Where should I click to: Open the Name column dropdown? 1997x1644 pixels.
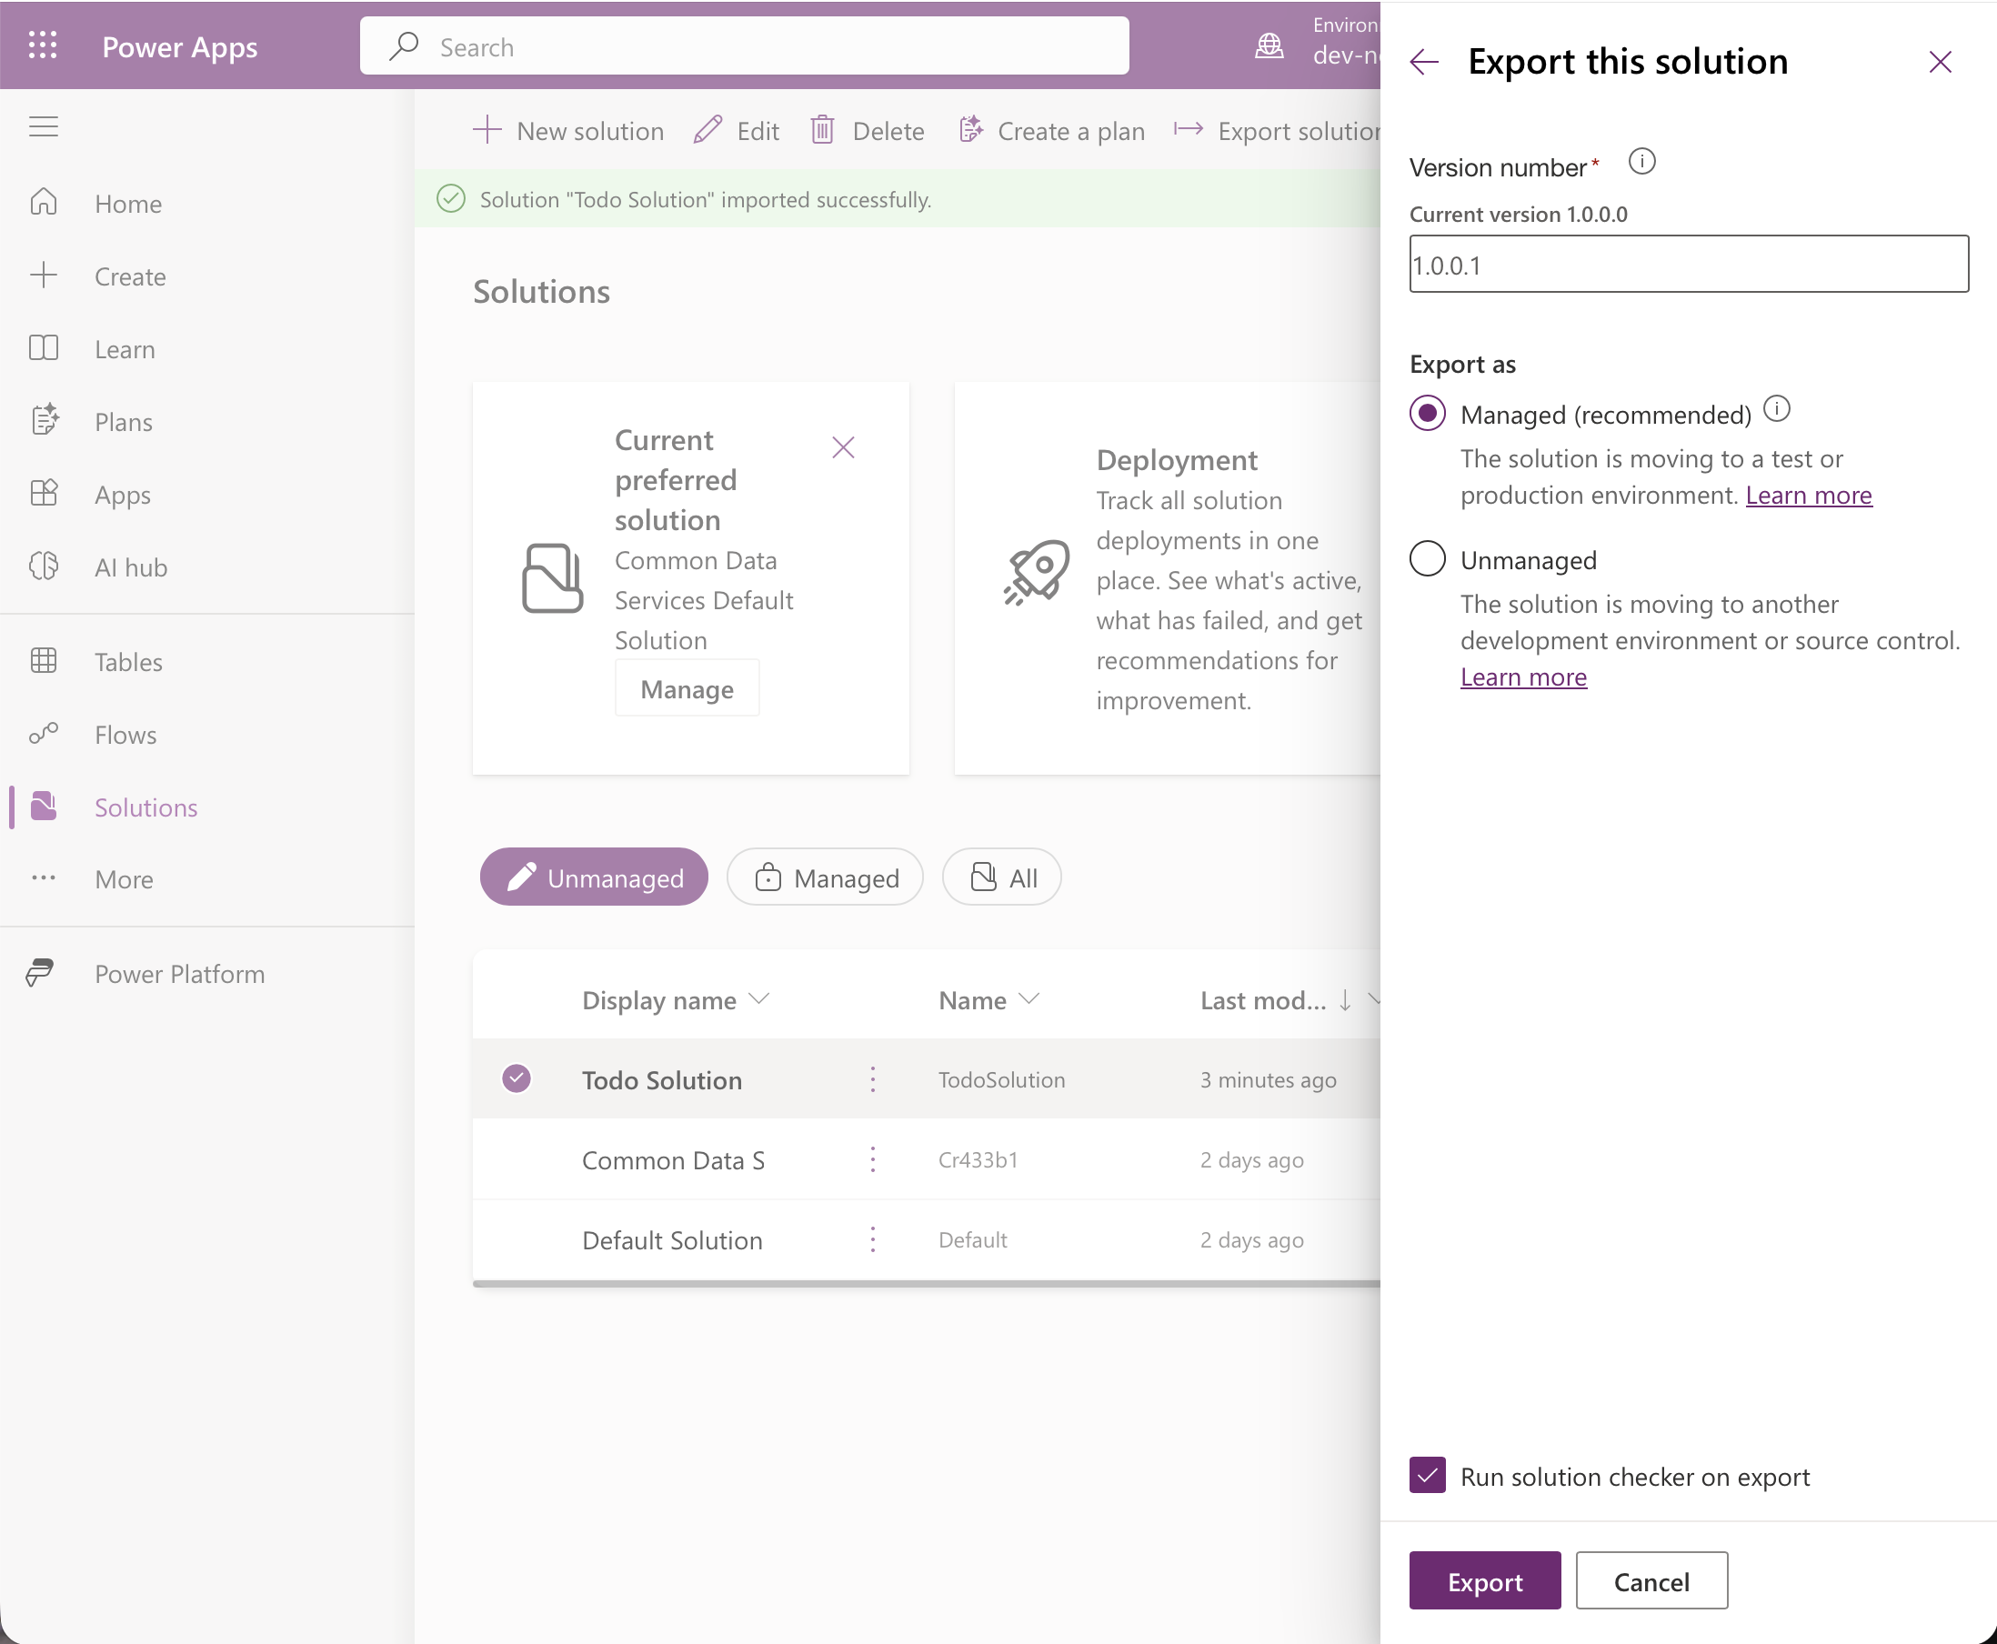click(x=1029, y=999)
